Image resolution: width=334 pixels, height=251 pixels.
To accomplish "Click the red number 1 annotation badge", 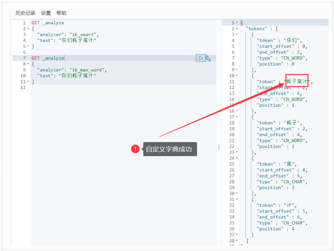I will point(136,149).
